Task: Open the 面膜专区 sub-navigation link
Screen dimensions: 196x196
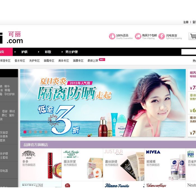Action: click(78, 61)
